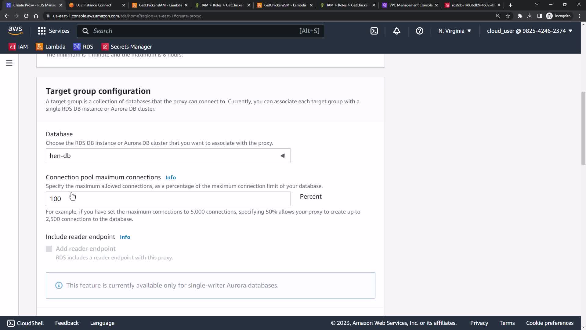This screenshot has height=330, width=586.
Task: Click Info link beside Include reader endpoint
Action: 125,237
